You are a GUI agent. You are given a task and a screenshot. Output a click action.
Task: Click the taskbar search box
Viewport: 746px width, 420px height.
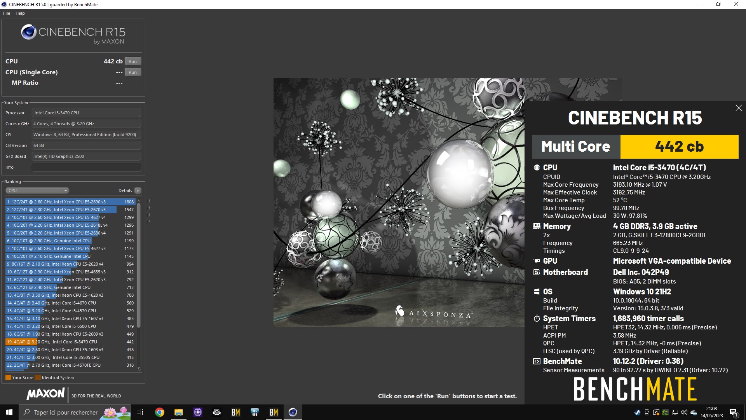tap(75, 412)
